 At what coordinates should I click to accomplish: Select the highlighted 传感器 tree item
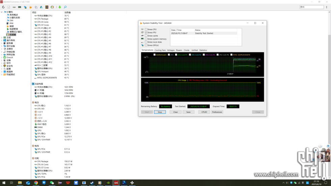coord(12,34)
